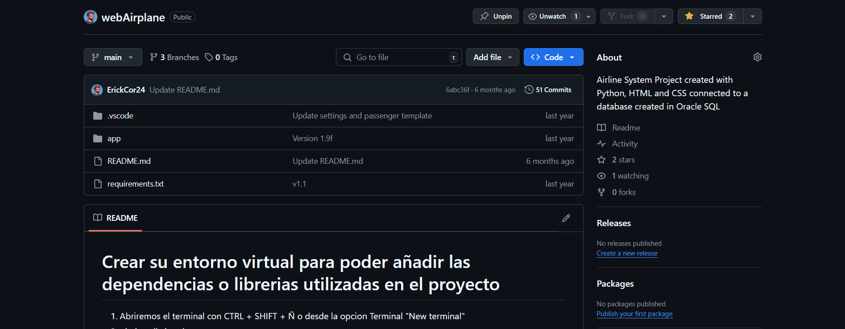
Task: Open the Activity link in About
Action: 625,144
